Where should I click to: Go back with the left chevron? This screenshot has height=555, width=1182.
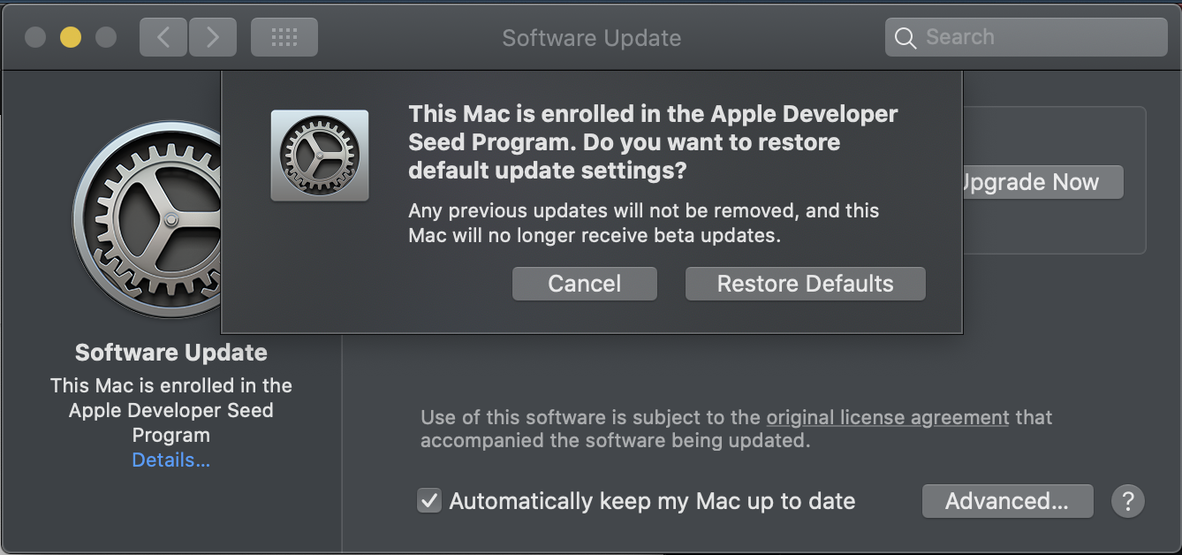(163, 37)
